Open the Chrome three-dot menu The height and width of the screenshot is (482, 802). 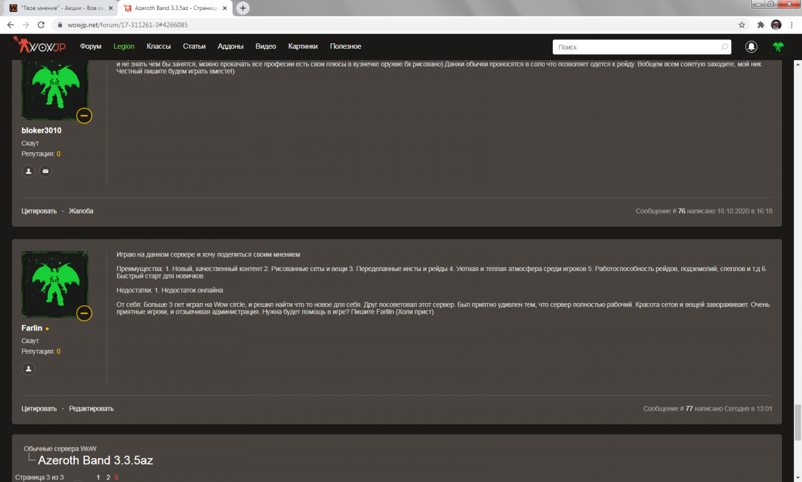point(792,25)
